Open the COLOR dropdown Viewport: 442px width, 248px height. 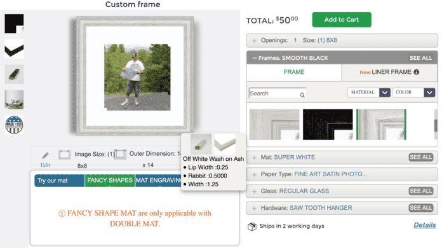414,93
